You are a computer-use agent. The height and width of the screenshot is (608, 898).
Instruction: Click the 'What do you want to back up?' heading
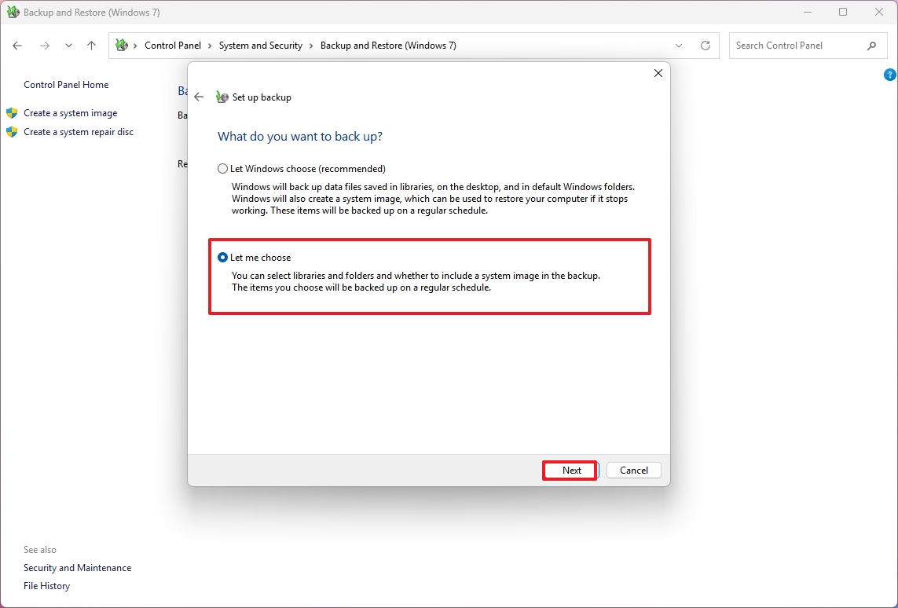tap(300, 136)
